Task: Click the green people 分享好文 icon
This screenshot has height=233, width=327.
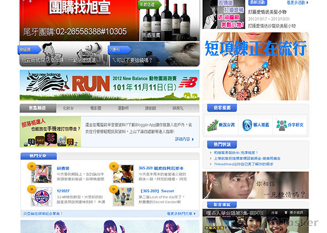Action: click(282, 125)
